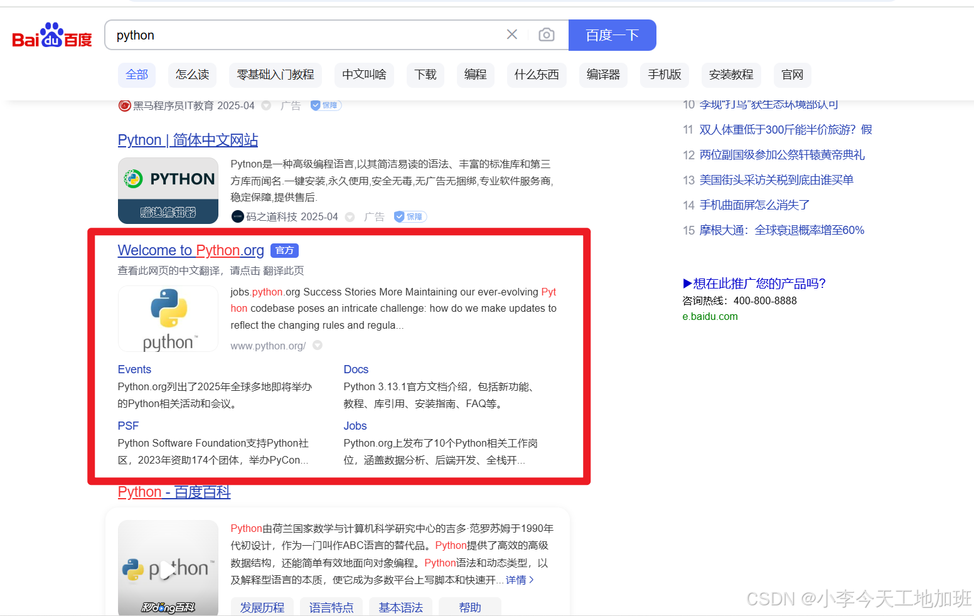Open Welcome to Python.org result
Viewport: 974px width, 616px height.
(191, 250)
